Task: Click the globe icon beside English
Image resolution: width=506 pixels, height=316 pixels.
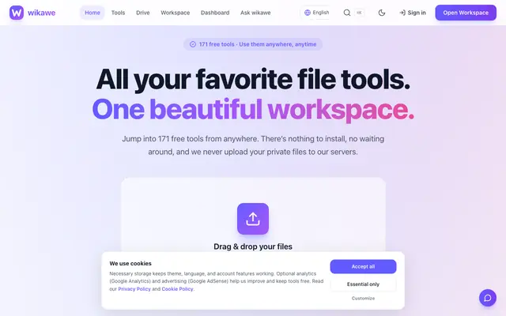Action: point(308,13)
